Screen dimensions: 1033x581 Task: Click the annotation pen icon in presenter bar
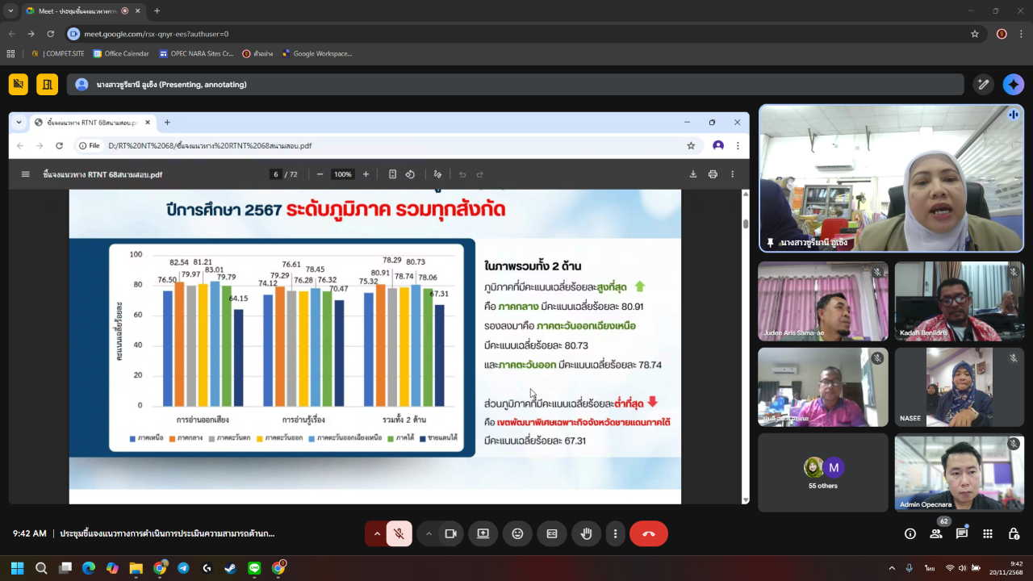coord(983,85)
